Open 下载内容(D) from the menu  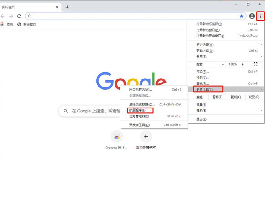pos(226,51)
